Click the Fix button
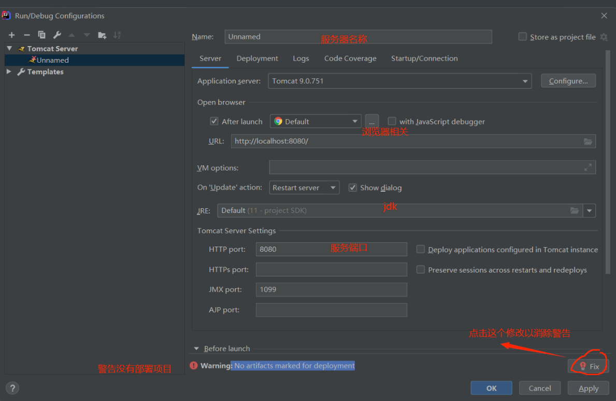This screenshot has width=616, height=401. point(588,366)
